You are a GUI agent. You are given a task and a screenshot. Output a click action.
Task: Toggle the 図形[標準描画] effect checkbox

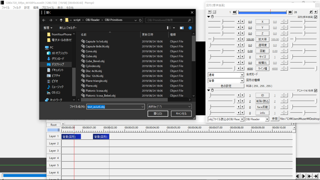[316, 17]
